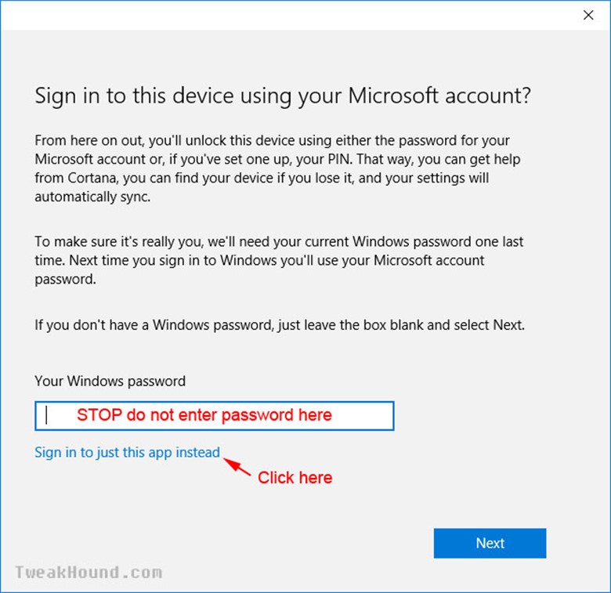The image size is (611, 593).
Task: Click the question mark ending the heading
Action: 526,95
